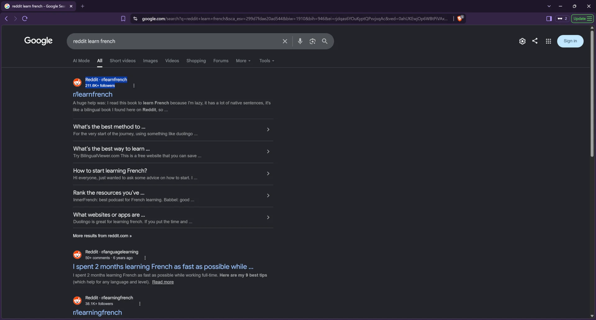Open the new tab plus button
The width and height of the screenshot is (596, 320).
pos(83,6)
